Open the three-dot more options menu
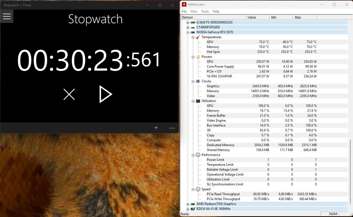 [172, 128]
